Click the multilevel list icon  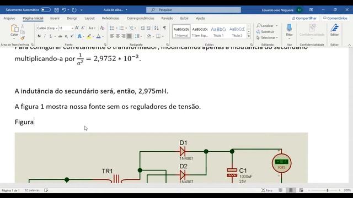(x=131, y=28)
